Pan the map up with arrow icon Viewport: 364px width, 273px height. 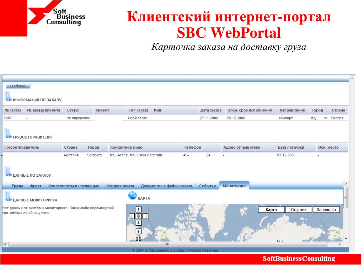tap(139, 209)
